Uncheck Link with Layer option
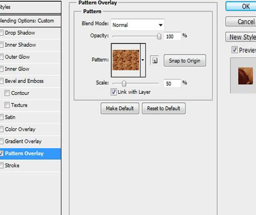Viewport: 256px width, 215px height. click(114, 92)
